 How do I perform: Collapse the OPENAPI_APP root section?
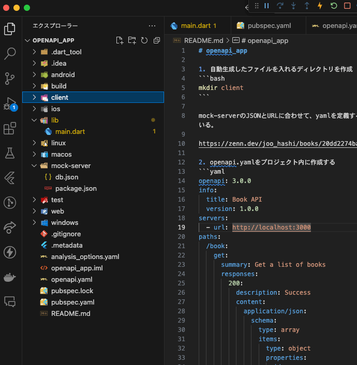(x=27, y=40)
